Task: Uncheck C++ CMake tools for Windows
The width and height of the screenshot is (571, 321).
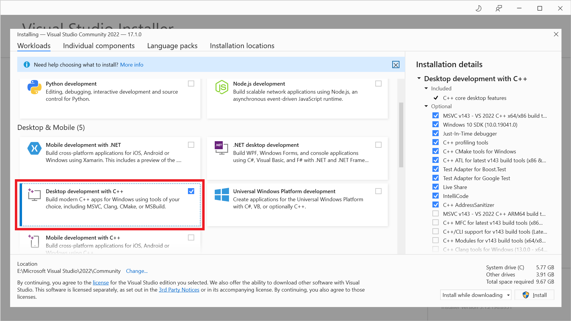Action: (x=435, y=151)
